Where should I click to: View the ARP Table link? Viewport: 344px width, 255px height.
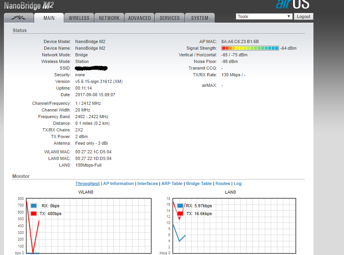[172, 183]
